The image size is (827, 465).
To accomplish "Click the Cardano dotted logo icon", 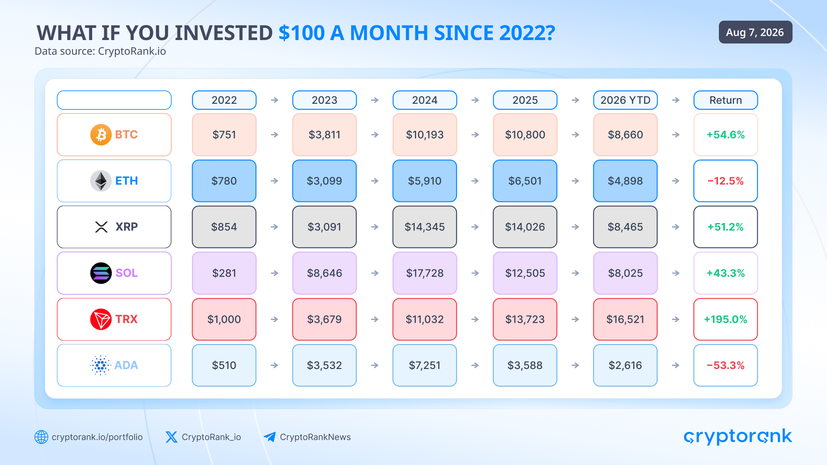I will click(x=100, y=365).
